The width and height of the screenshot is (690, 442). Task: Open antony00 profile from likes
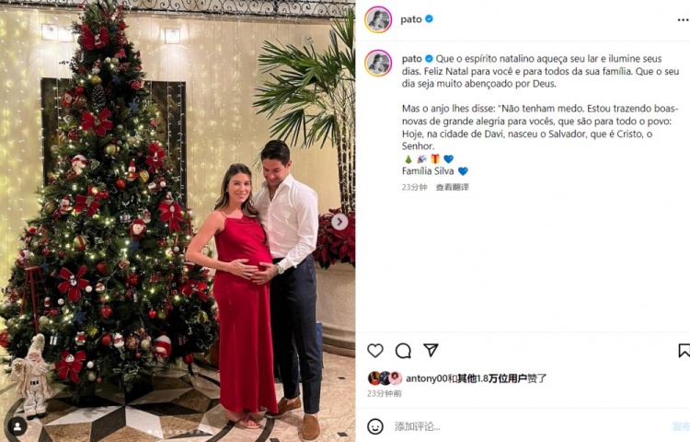427,378
